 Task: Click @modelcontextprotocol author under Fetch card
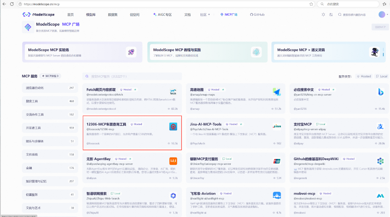(101, 109)
